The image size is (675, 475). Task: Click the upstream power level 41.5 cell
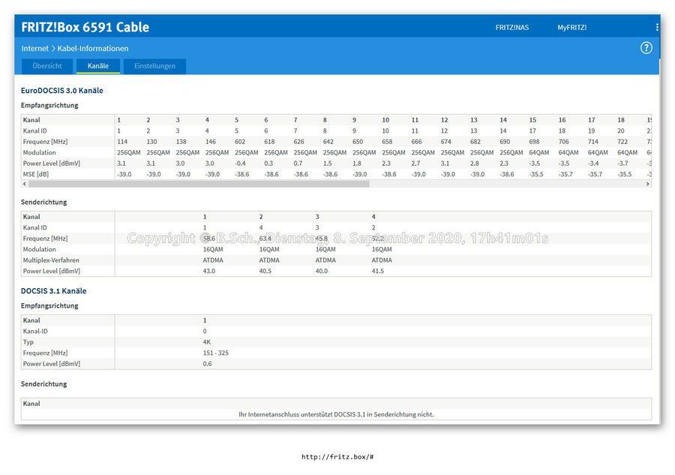pos(377,271)
